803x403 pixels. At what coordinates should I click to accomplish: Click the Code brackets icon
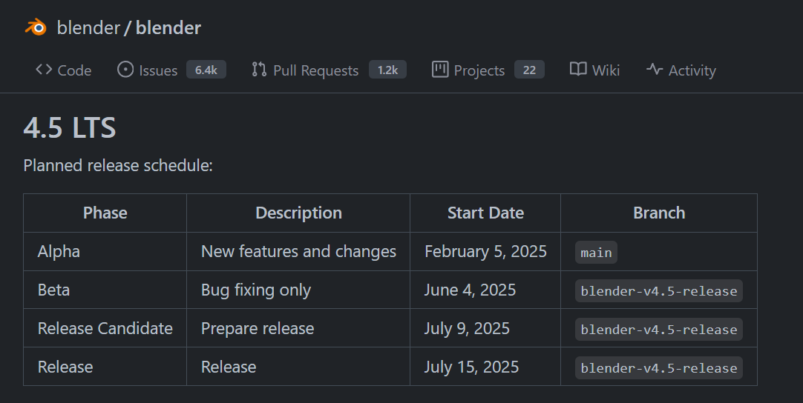click(44, 70)
